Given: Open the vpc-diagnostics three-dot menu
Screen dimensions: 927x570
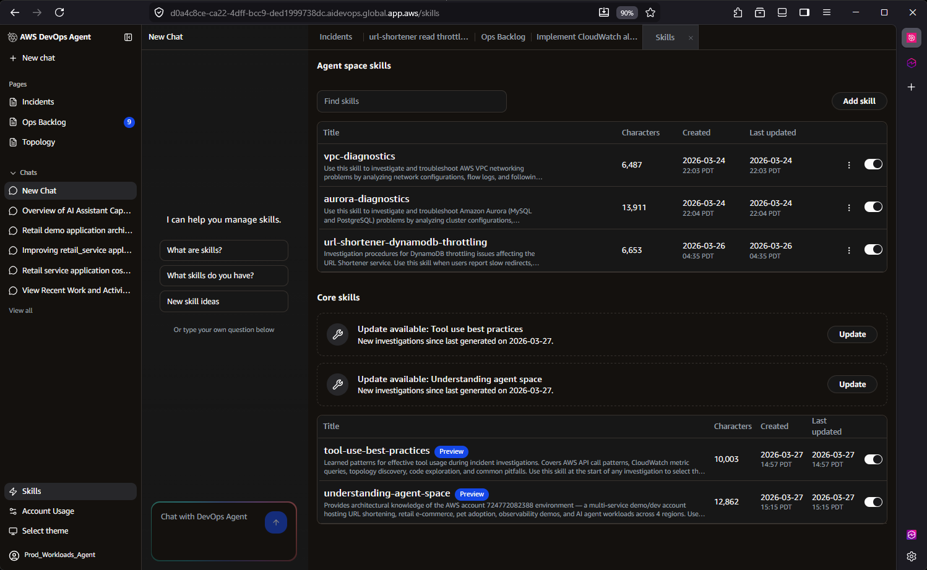Looking at the screenshot, I should 848,164.
